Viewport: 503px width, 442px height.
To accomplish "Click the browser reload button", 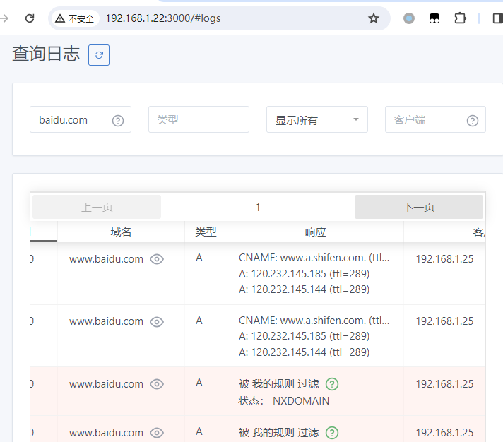I will click(x=30, y=18).
